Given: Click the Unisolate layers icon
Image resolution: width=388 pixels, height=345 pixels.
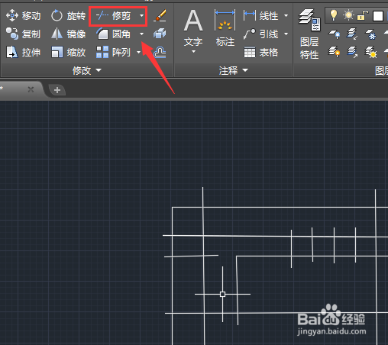Looking at the screenshot, I should click(353, 52).
